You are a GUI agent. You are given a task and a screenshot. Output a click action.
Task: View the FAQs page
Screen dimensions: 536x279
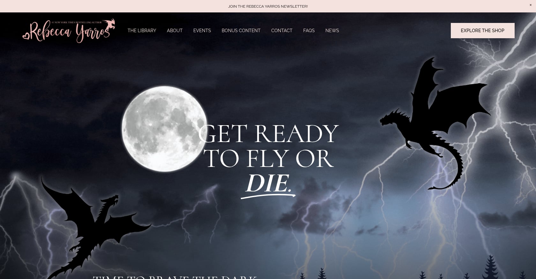(x=309, y=31)
